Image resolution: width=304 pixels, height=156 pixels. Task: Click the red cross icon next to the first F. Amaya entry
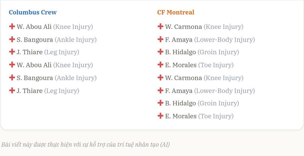coord(160,39)
